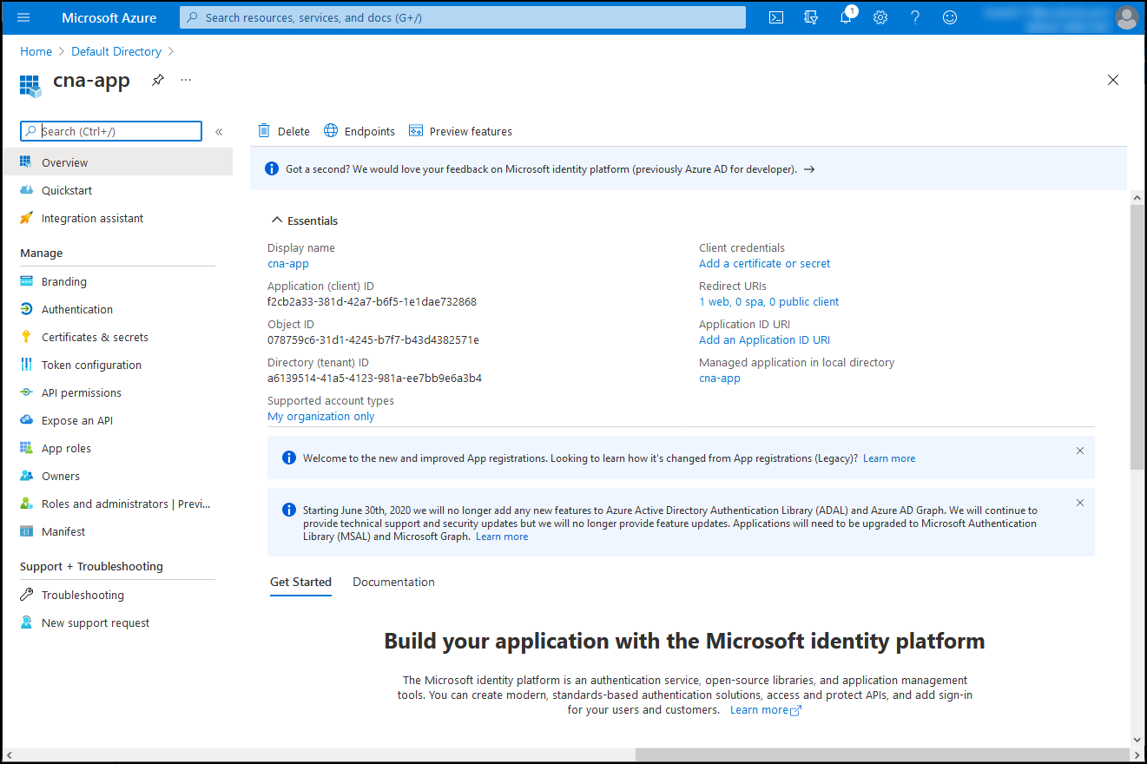This screenshot has height=764, width=1147.
Task: Dismiss the App registrations welcome notice
Action: (1080, 451)
